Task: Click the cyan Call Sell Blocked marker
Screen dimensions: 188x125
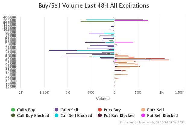Action: tap(56, 115)
